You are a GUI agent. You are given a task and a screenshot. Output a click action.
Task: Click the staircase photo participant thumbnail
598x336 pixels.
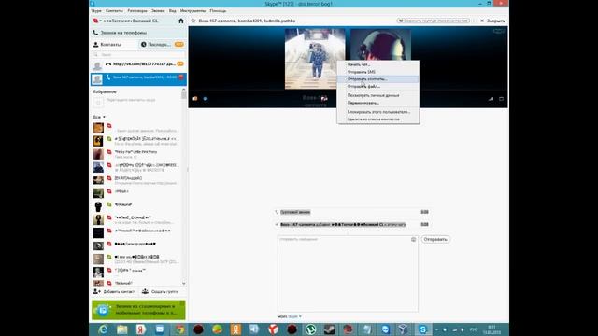tap(315, 59)
